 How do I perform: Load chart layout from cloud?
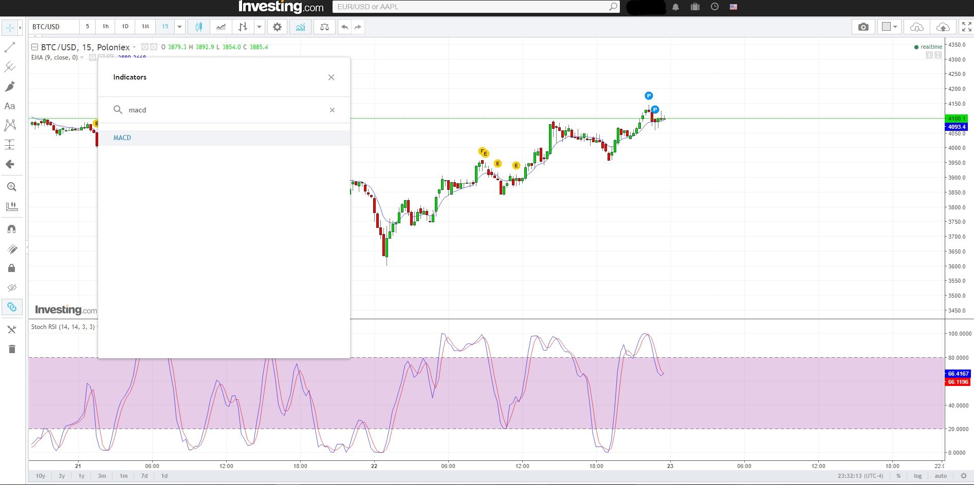916,27
